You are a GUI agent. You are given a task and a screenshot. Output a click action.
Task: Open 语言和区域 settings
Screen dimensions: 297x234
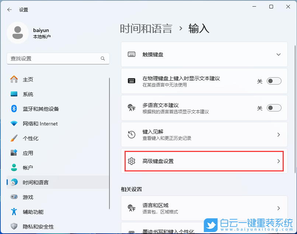pos(204,208)
